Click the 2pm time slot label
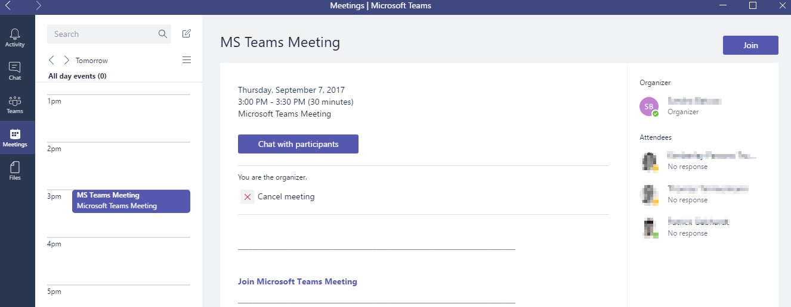 tap(55, 149)
